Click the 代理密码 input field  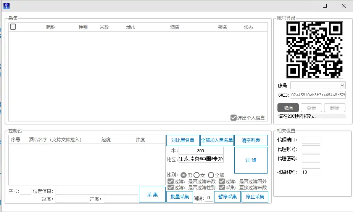pyautogui.click(x=311, y=159)
